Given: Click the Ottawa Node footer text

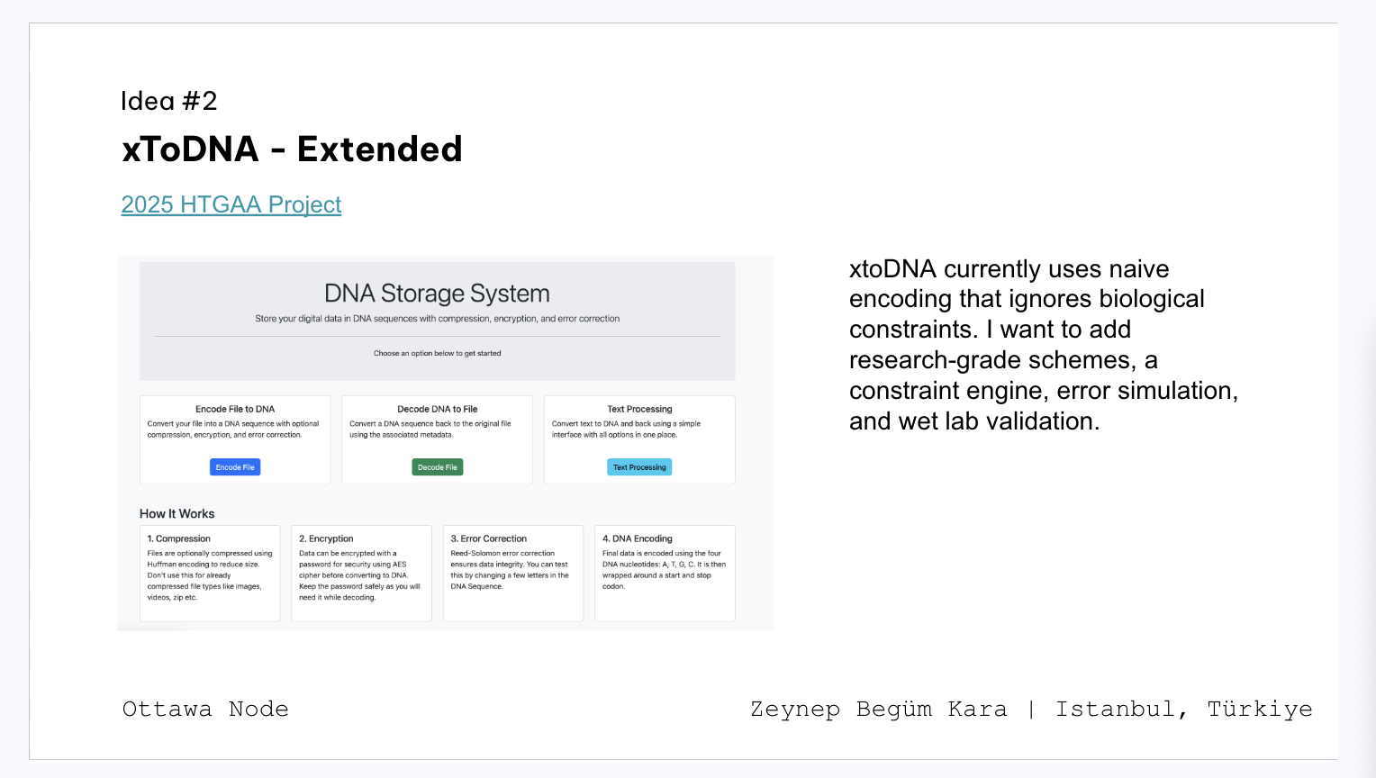Looking at the screenshot, I should [205, 710].
